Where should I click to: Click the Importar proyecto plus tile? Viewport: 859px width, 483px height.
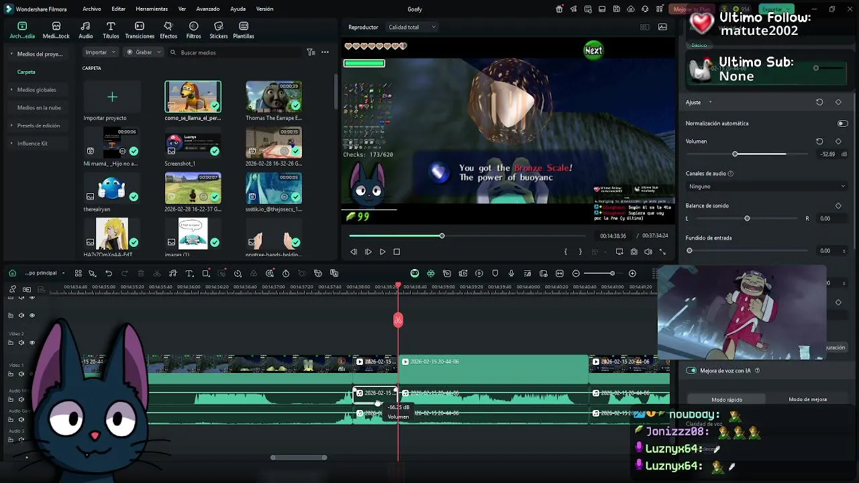pyautogui.click(x=112, y=97)
